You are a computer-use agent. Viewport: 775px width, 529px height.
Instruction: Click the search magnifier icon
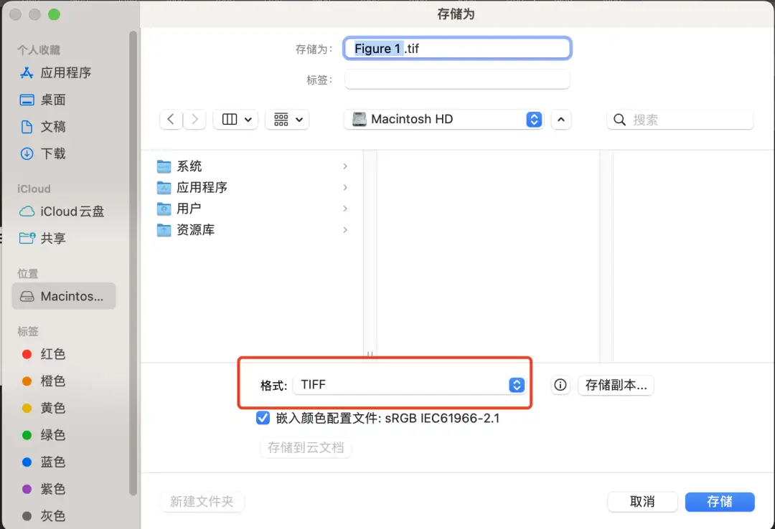619,120
